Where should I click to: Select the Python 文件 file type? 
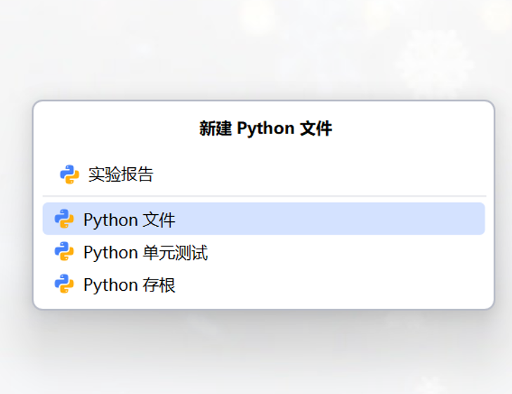click(x=129, y=220)
